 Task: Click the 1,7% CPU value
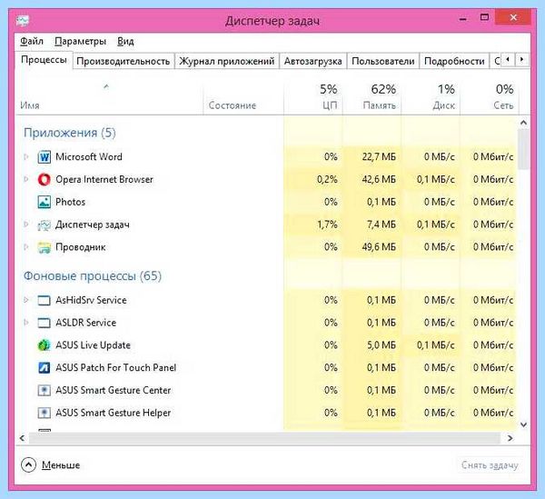click(327, 225)
